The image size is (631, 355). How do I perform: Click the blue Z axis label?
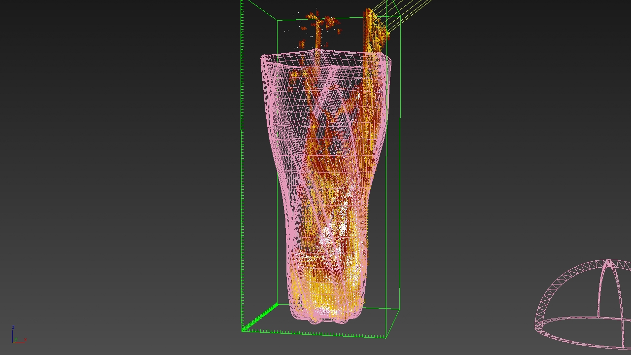click(13, 327)
